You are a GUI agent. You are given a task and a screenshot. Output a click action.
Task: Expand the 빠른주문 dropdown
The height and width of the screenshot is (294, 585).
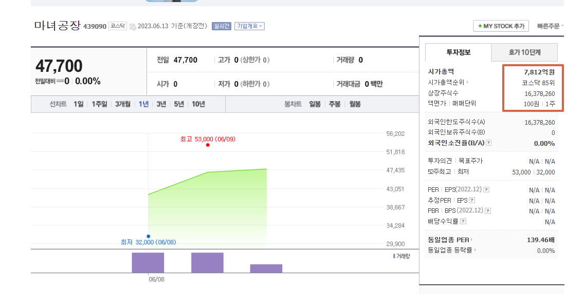point(551,26)
